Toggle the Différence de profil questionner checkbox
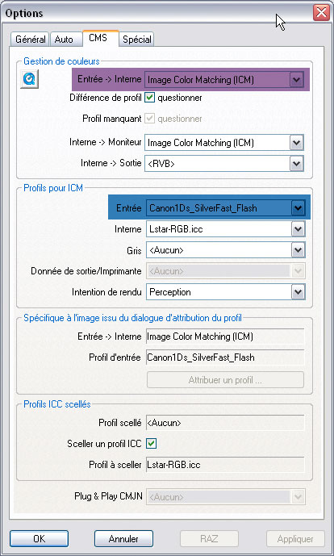The image size is (334, 556). click(x=149, y=98)
